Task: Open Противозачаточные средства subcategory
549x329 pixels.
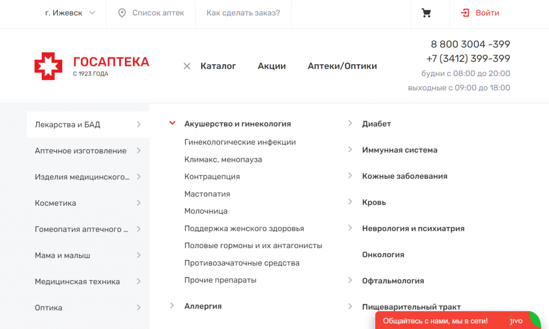Action: pyautogui.click(x=242, y=263)
